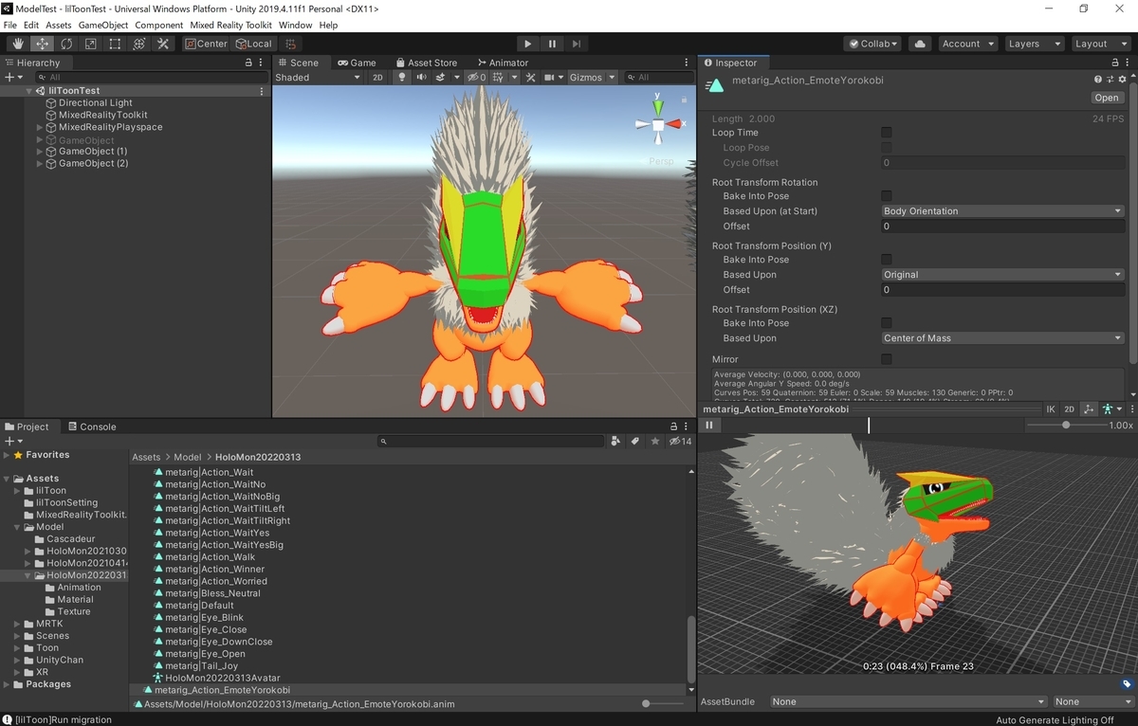Screen dimensions: 1138x726
Task: Open the Component menu
Action: (159, 25)
